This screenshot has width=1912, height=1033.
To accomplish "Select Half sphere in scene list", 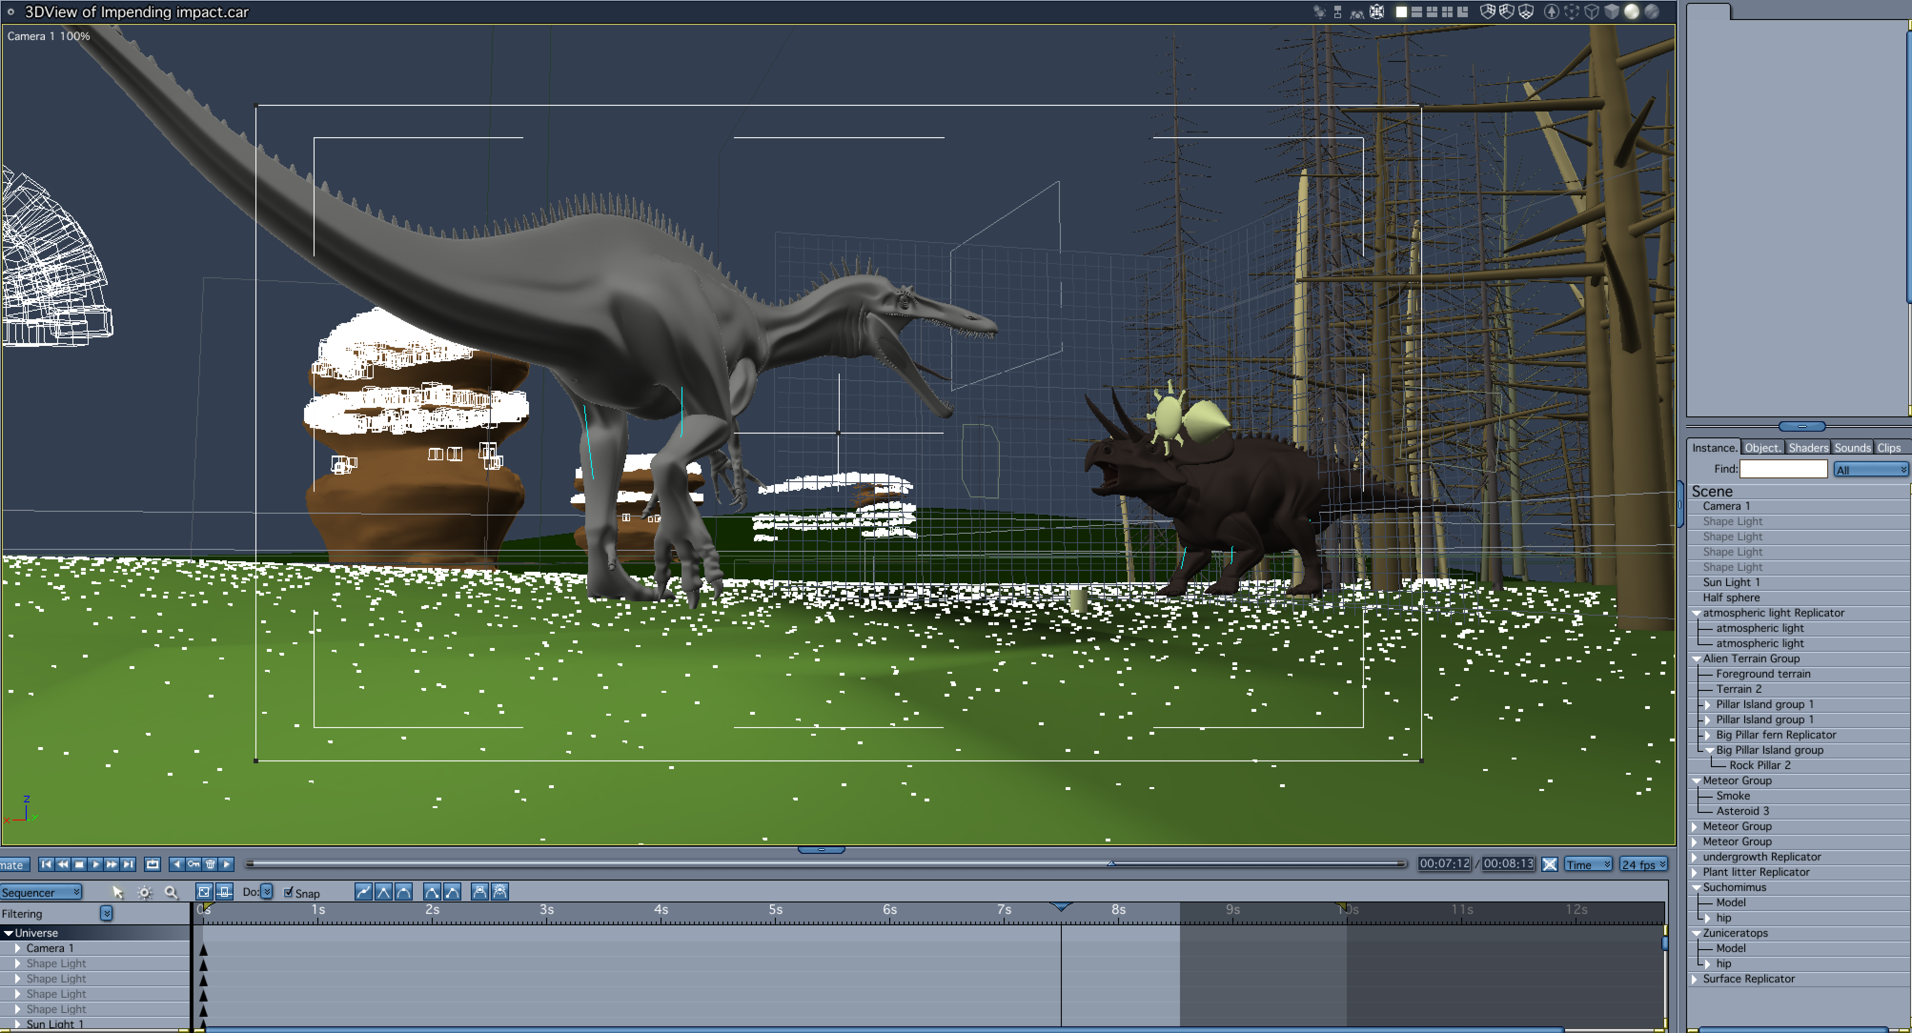I will click(1731, 598).
